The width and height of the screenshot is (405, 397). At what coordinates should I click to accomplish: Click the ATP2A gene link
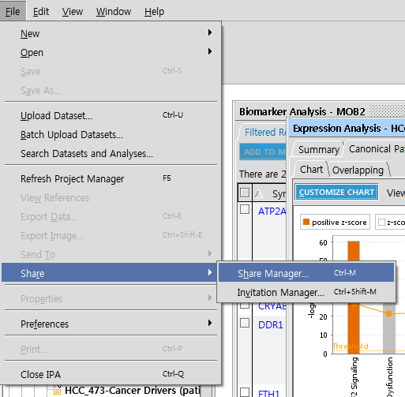pyautogui.click(x=272, y=212)
